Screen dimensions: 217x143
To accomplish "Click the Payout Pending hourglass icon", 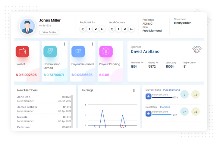I will coord(106,52).
